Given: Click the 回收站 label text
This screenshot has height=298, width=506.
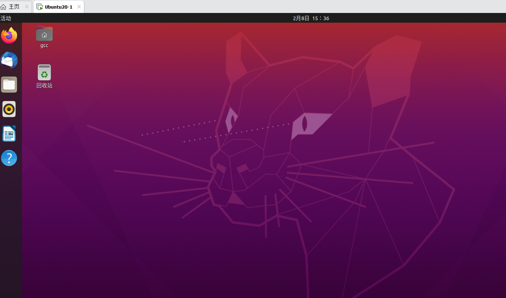Looking at the screenshot, I should 44,86.
